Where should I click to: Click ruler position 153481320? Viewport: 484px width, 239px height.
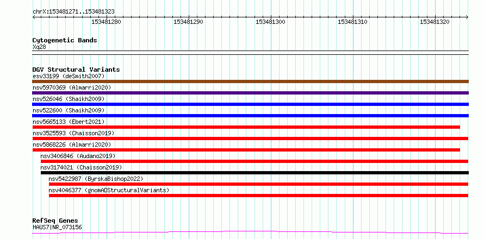[435, 22]
